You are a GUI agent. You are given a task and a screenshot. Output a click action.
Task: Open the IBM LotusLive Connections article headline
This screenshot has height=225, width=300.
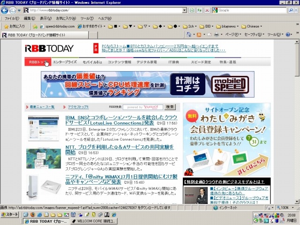(121, 120)
